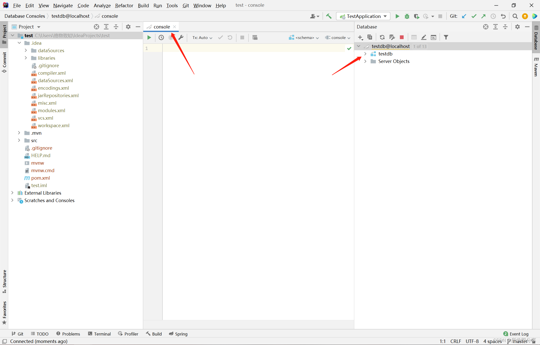The width and height of the screenshot is (540, 345).
Task: Toggle the Database tool window stripe
Action: 536,37
